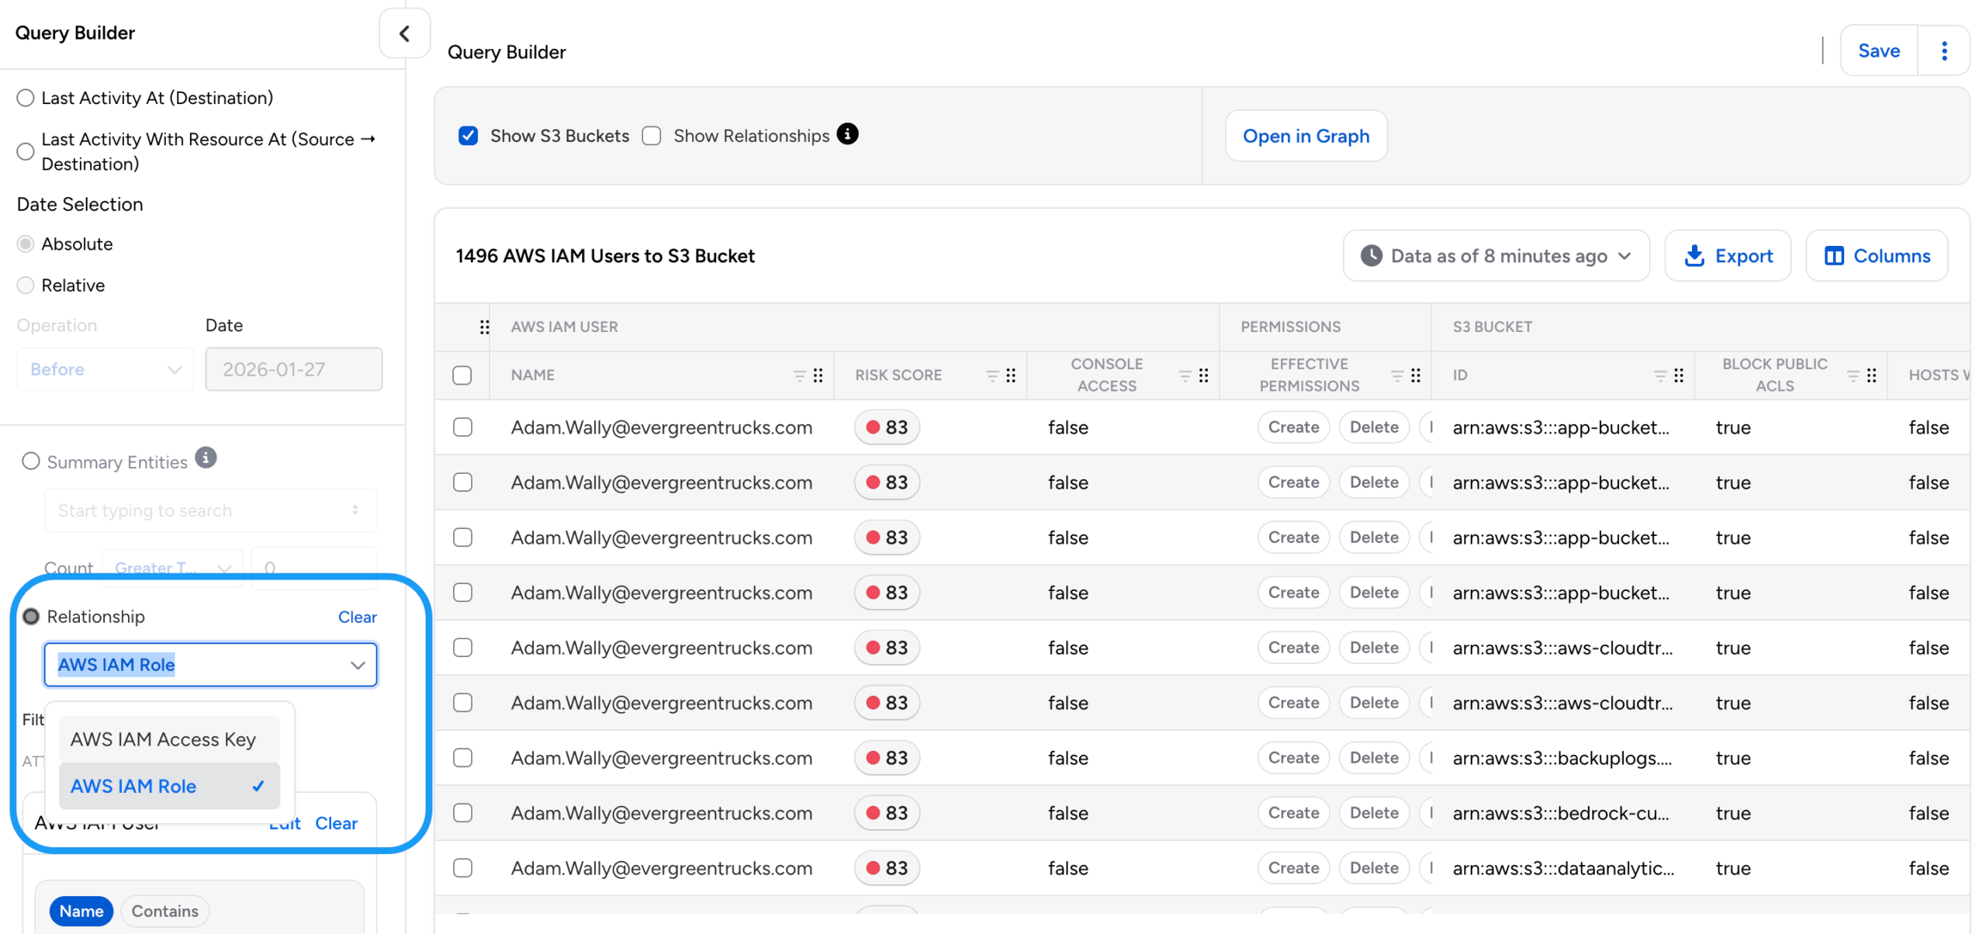This screenshot has height=934, width=1986.
Task: Collapse the Query Builder side panel
Action: pyautogui.click(x=403, y=33)
